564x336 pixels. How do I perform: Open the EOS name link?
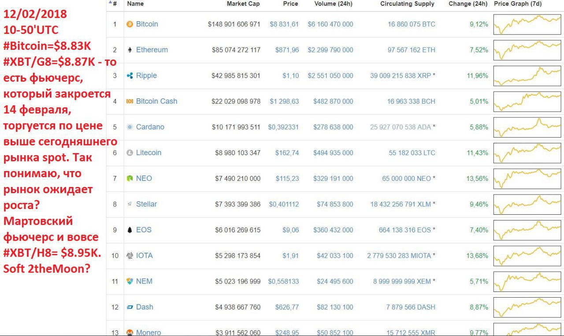point(144,230)
